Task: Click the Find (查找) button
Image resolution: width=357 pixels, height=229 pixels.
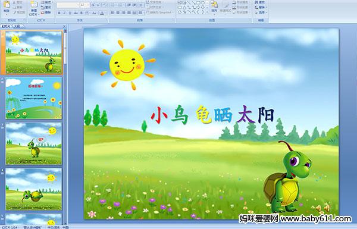Action: [x=260, y=2]
